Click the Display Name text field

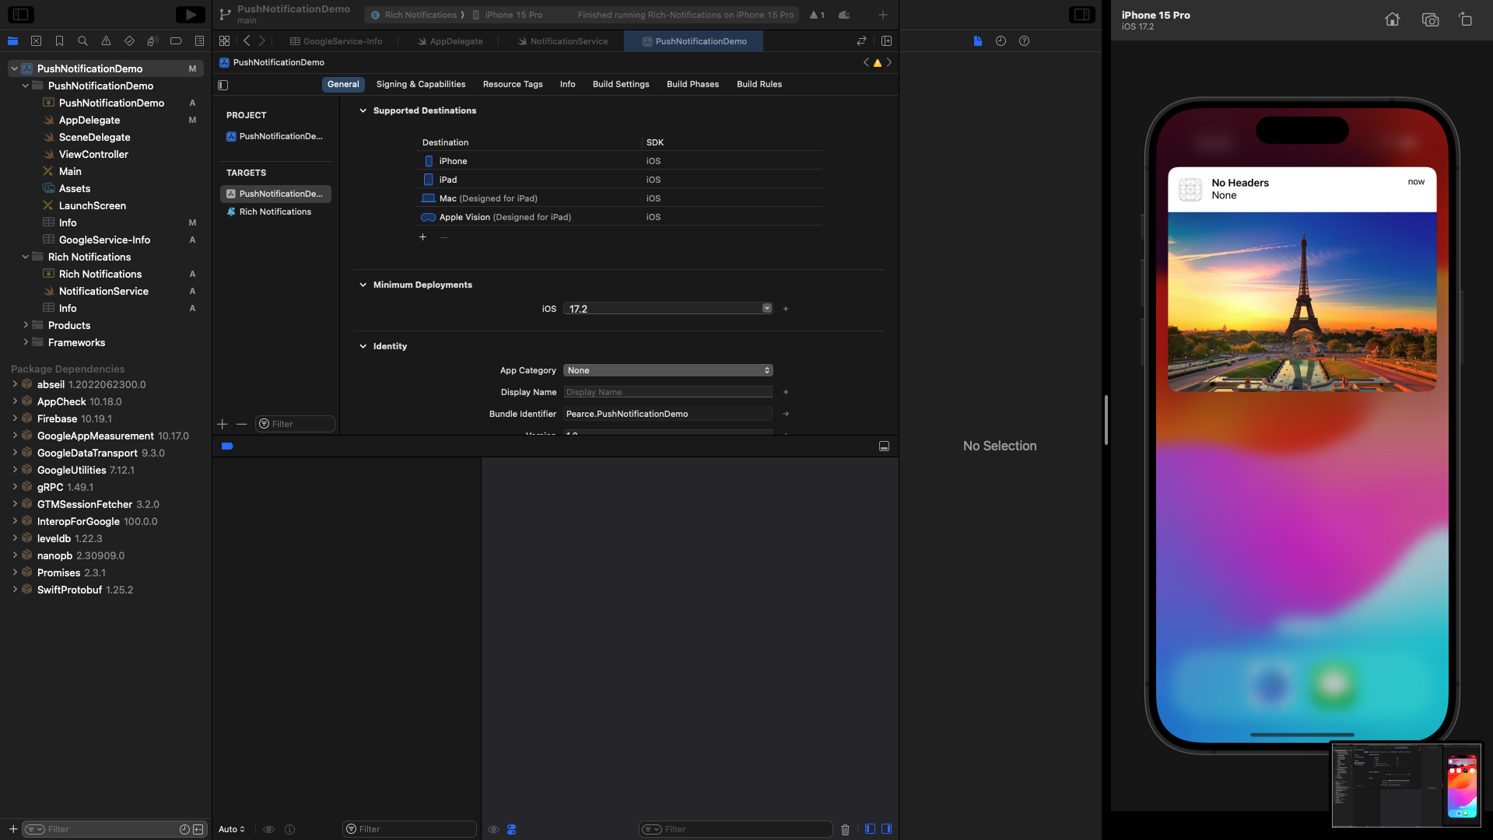click(668, 393)
